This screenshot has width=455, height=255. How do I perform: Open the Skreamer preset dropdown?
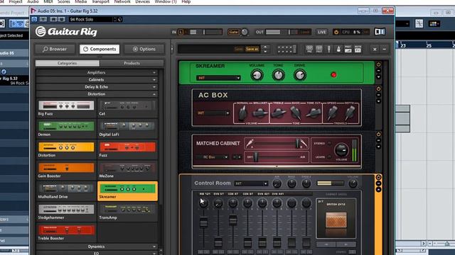coord(218,78)
